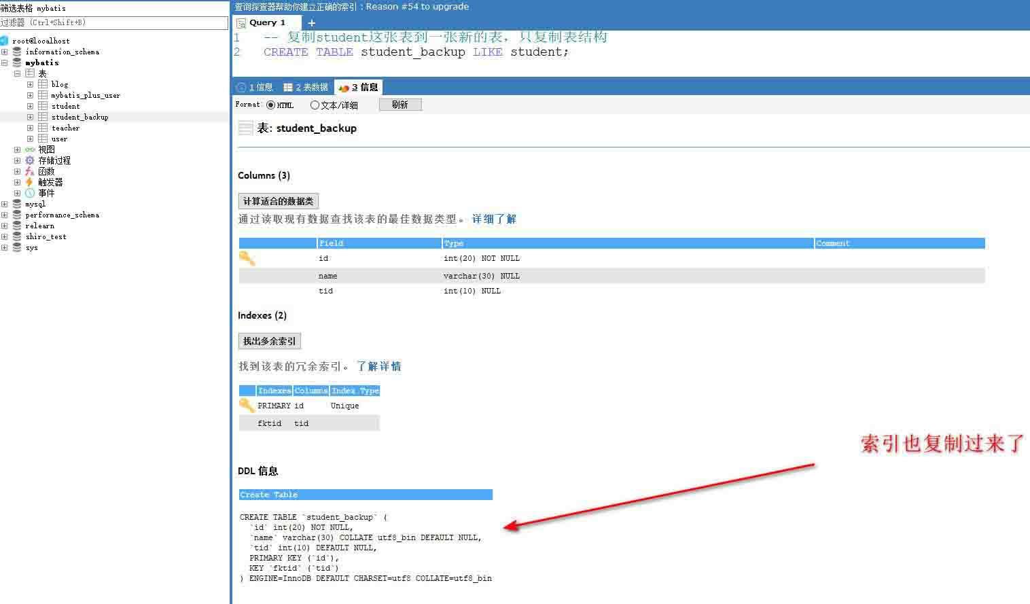Expand the information_schema database node
1030x604 pixels.
click(5, 52)
